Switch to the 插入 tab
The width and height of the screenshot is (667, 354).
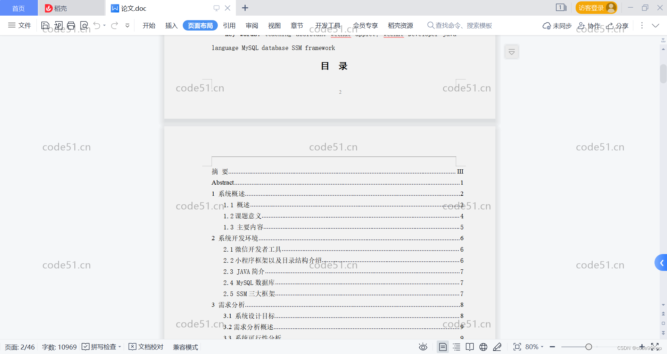click(x=171, y=25)
